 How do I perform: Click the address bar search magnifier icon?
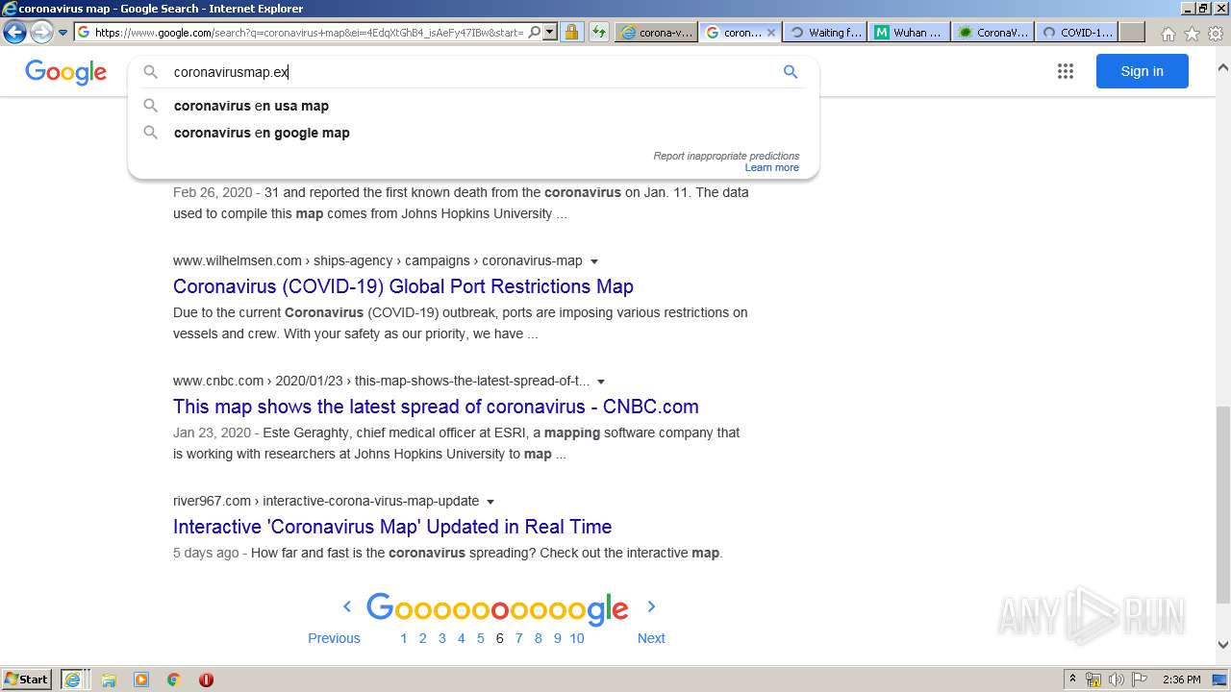(535, 32)
